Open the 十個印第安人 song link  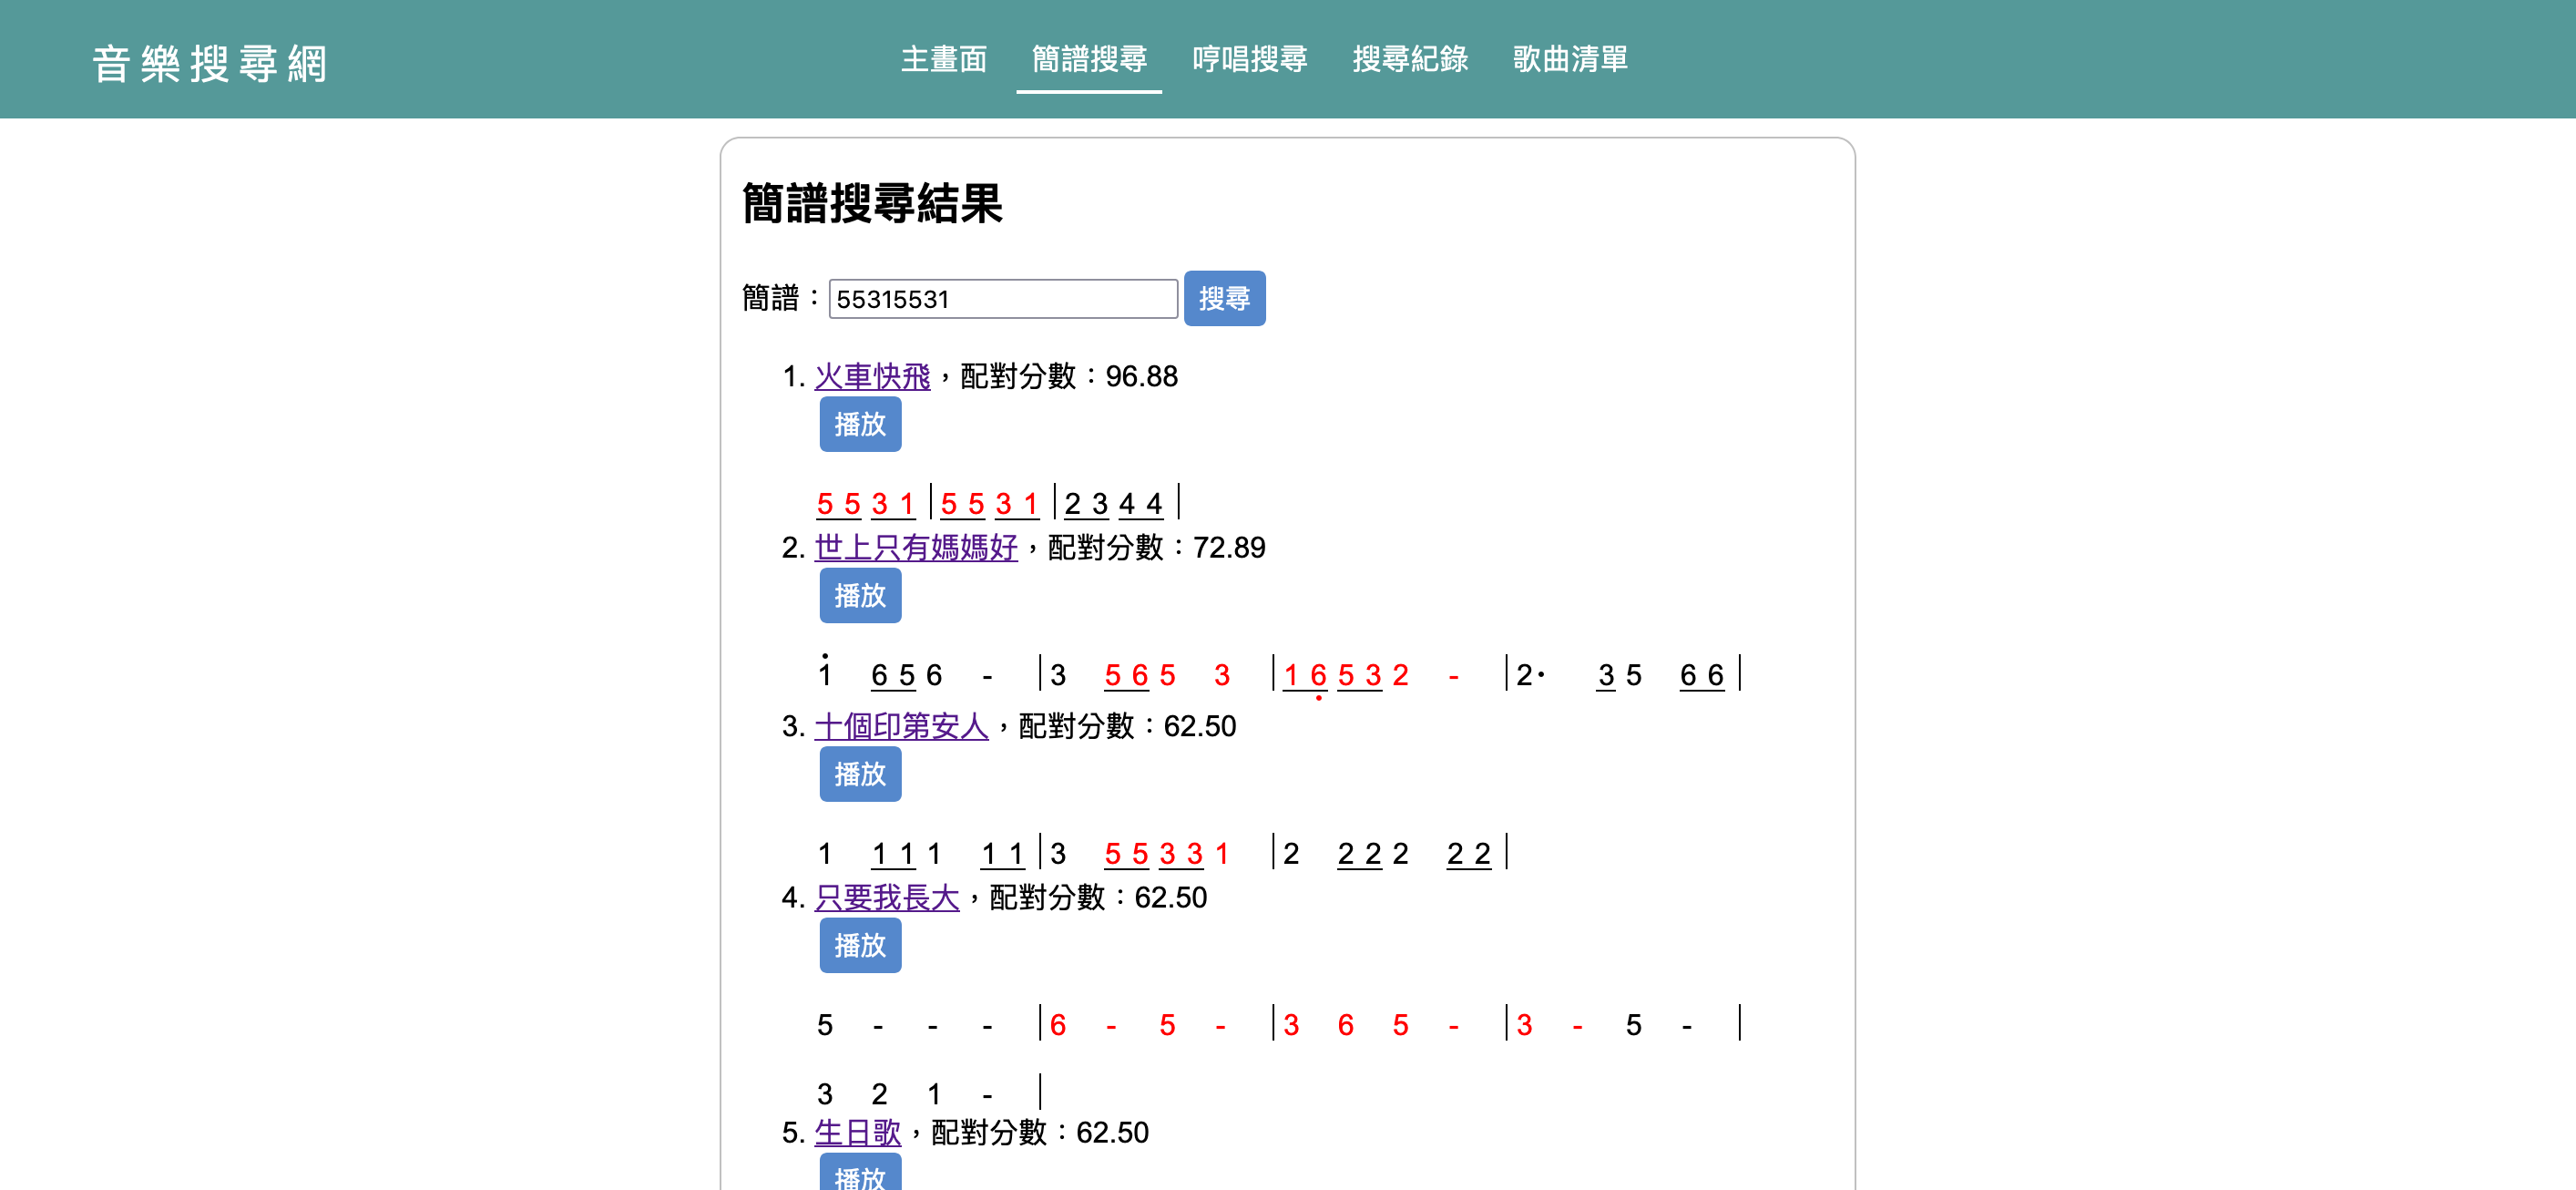pyautogui.click(x=900, y=727)
